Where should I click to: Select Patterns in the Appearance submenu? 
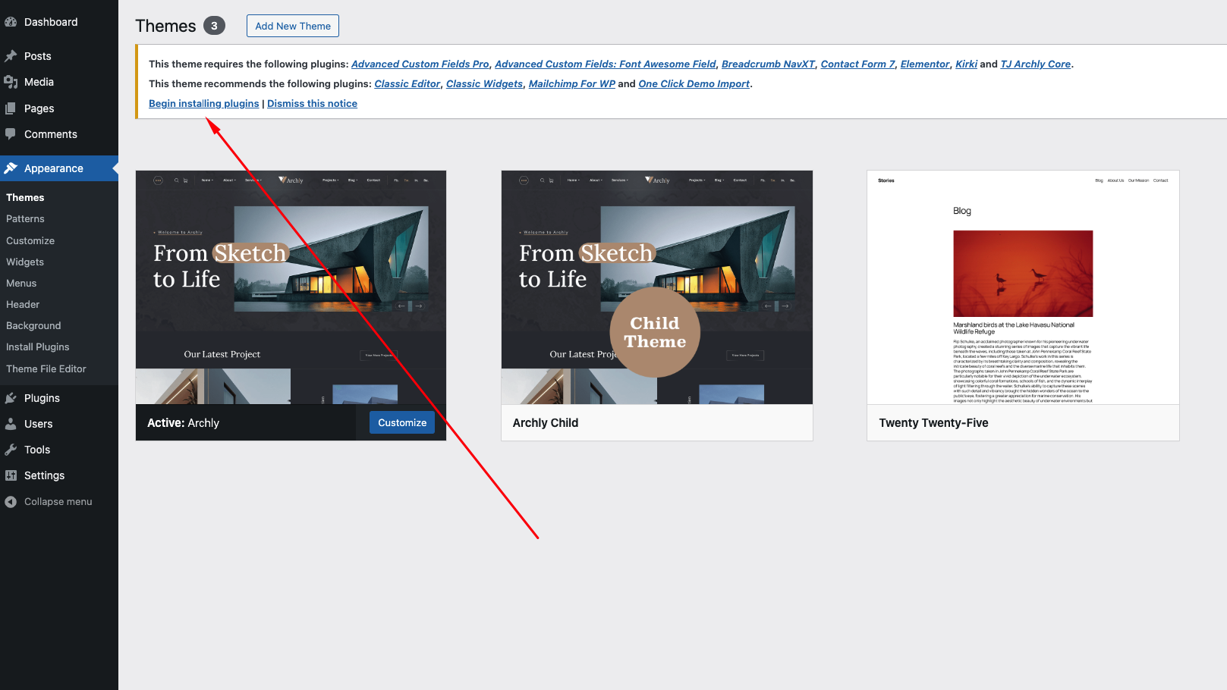(25, 218)
